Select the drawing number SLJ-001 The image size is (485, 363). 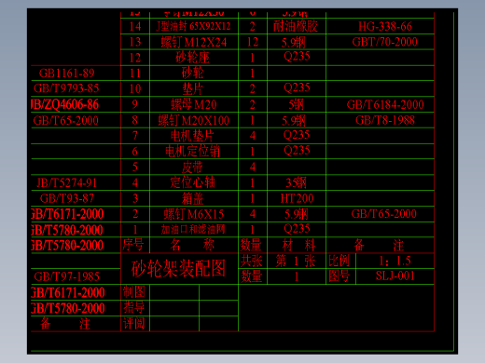click(395, 276)
